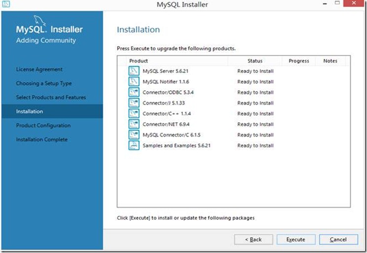Viewport: 367px width, 253px height.
Task: Go to the License Agreement step
Action: (x=39, y=70)
